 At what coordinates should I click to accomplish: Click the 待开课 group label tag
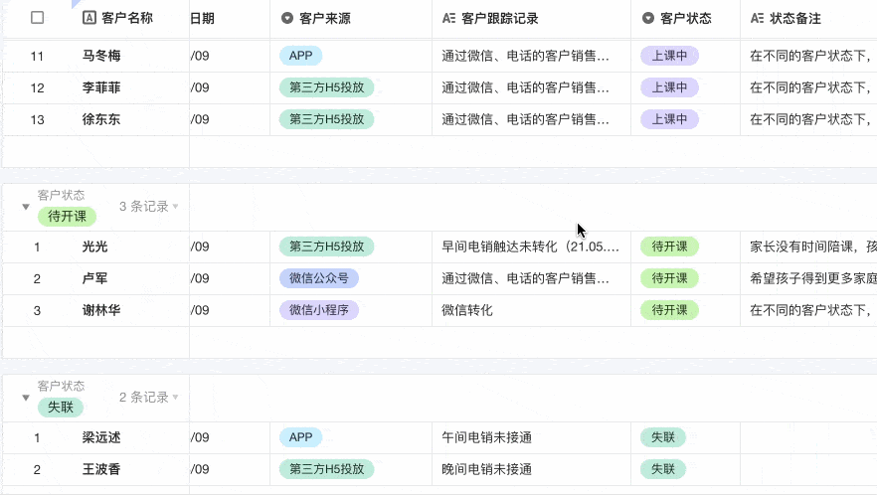click(x=67, y=217)
